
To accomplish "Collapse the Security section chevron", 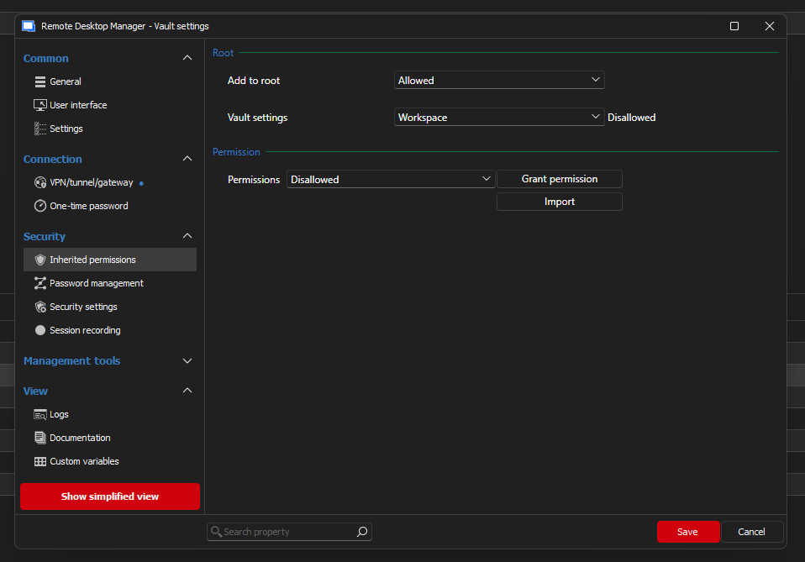I will click(187, 236).
